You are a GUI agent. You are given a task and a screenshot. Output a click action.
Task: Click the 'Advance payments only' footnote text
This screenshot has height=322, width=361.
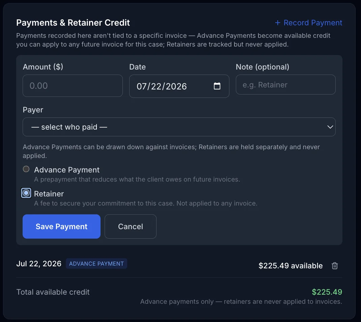tap(241, 301)
